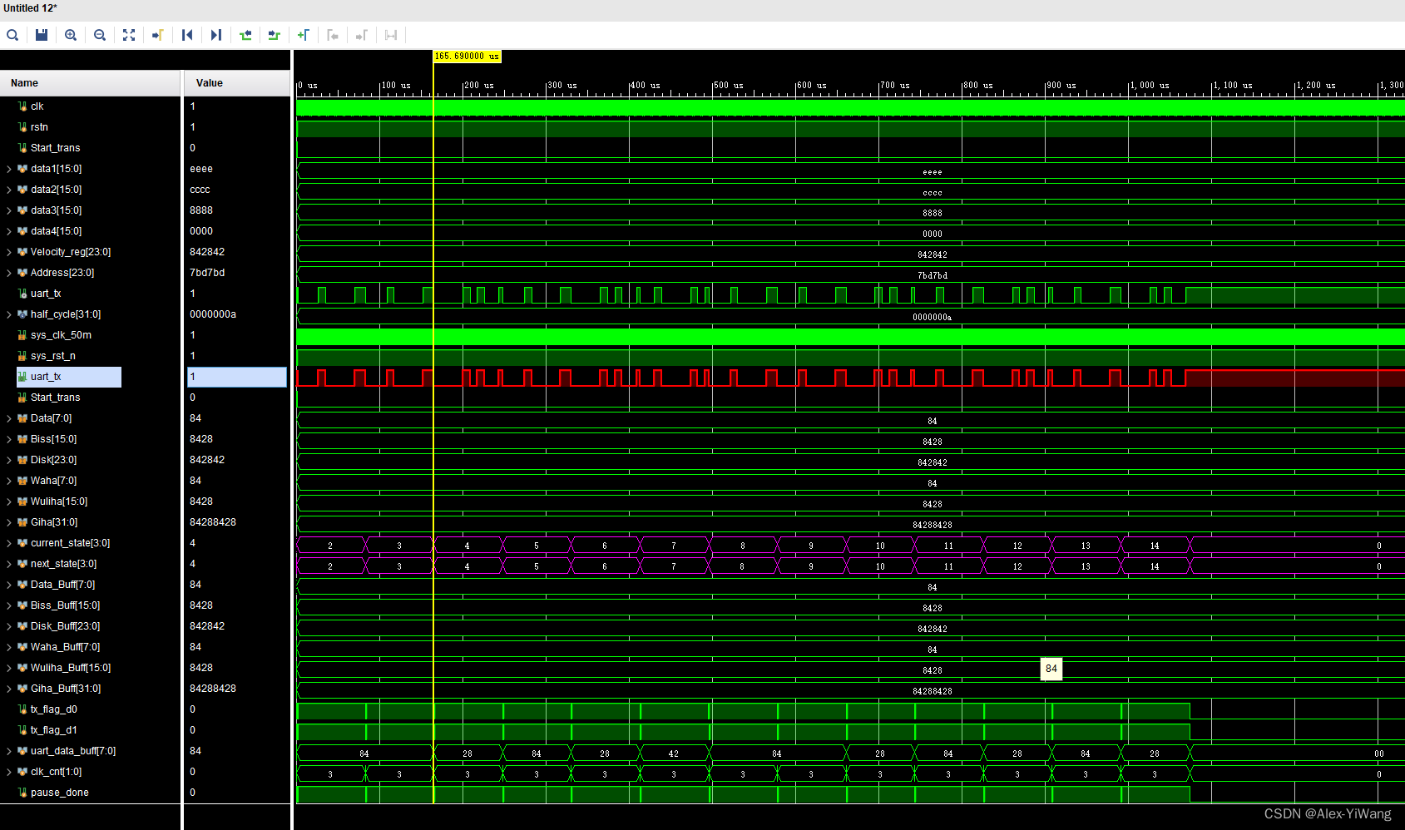The width and height of the screenshot is (1405, 830).
Task: Zoom out of the waveform
Action: coord(100,35)
